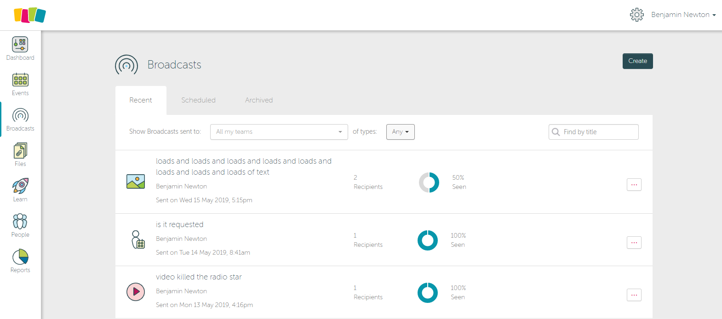Click 'Sent on Mon 13 May 2019, 4:16pm'
The width and height of the screenshot is (722, 319).
click(204, 305)
